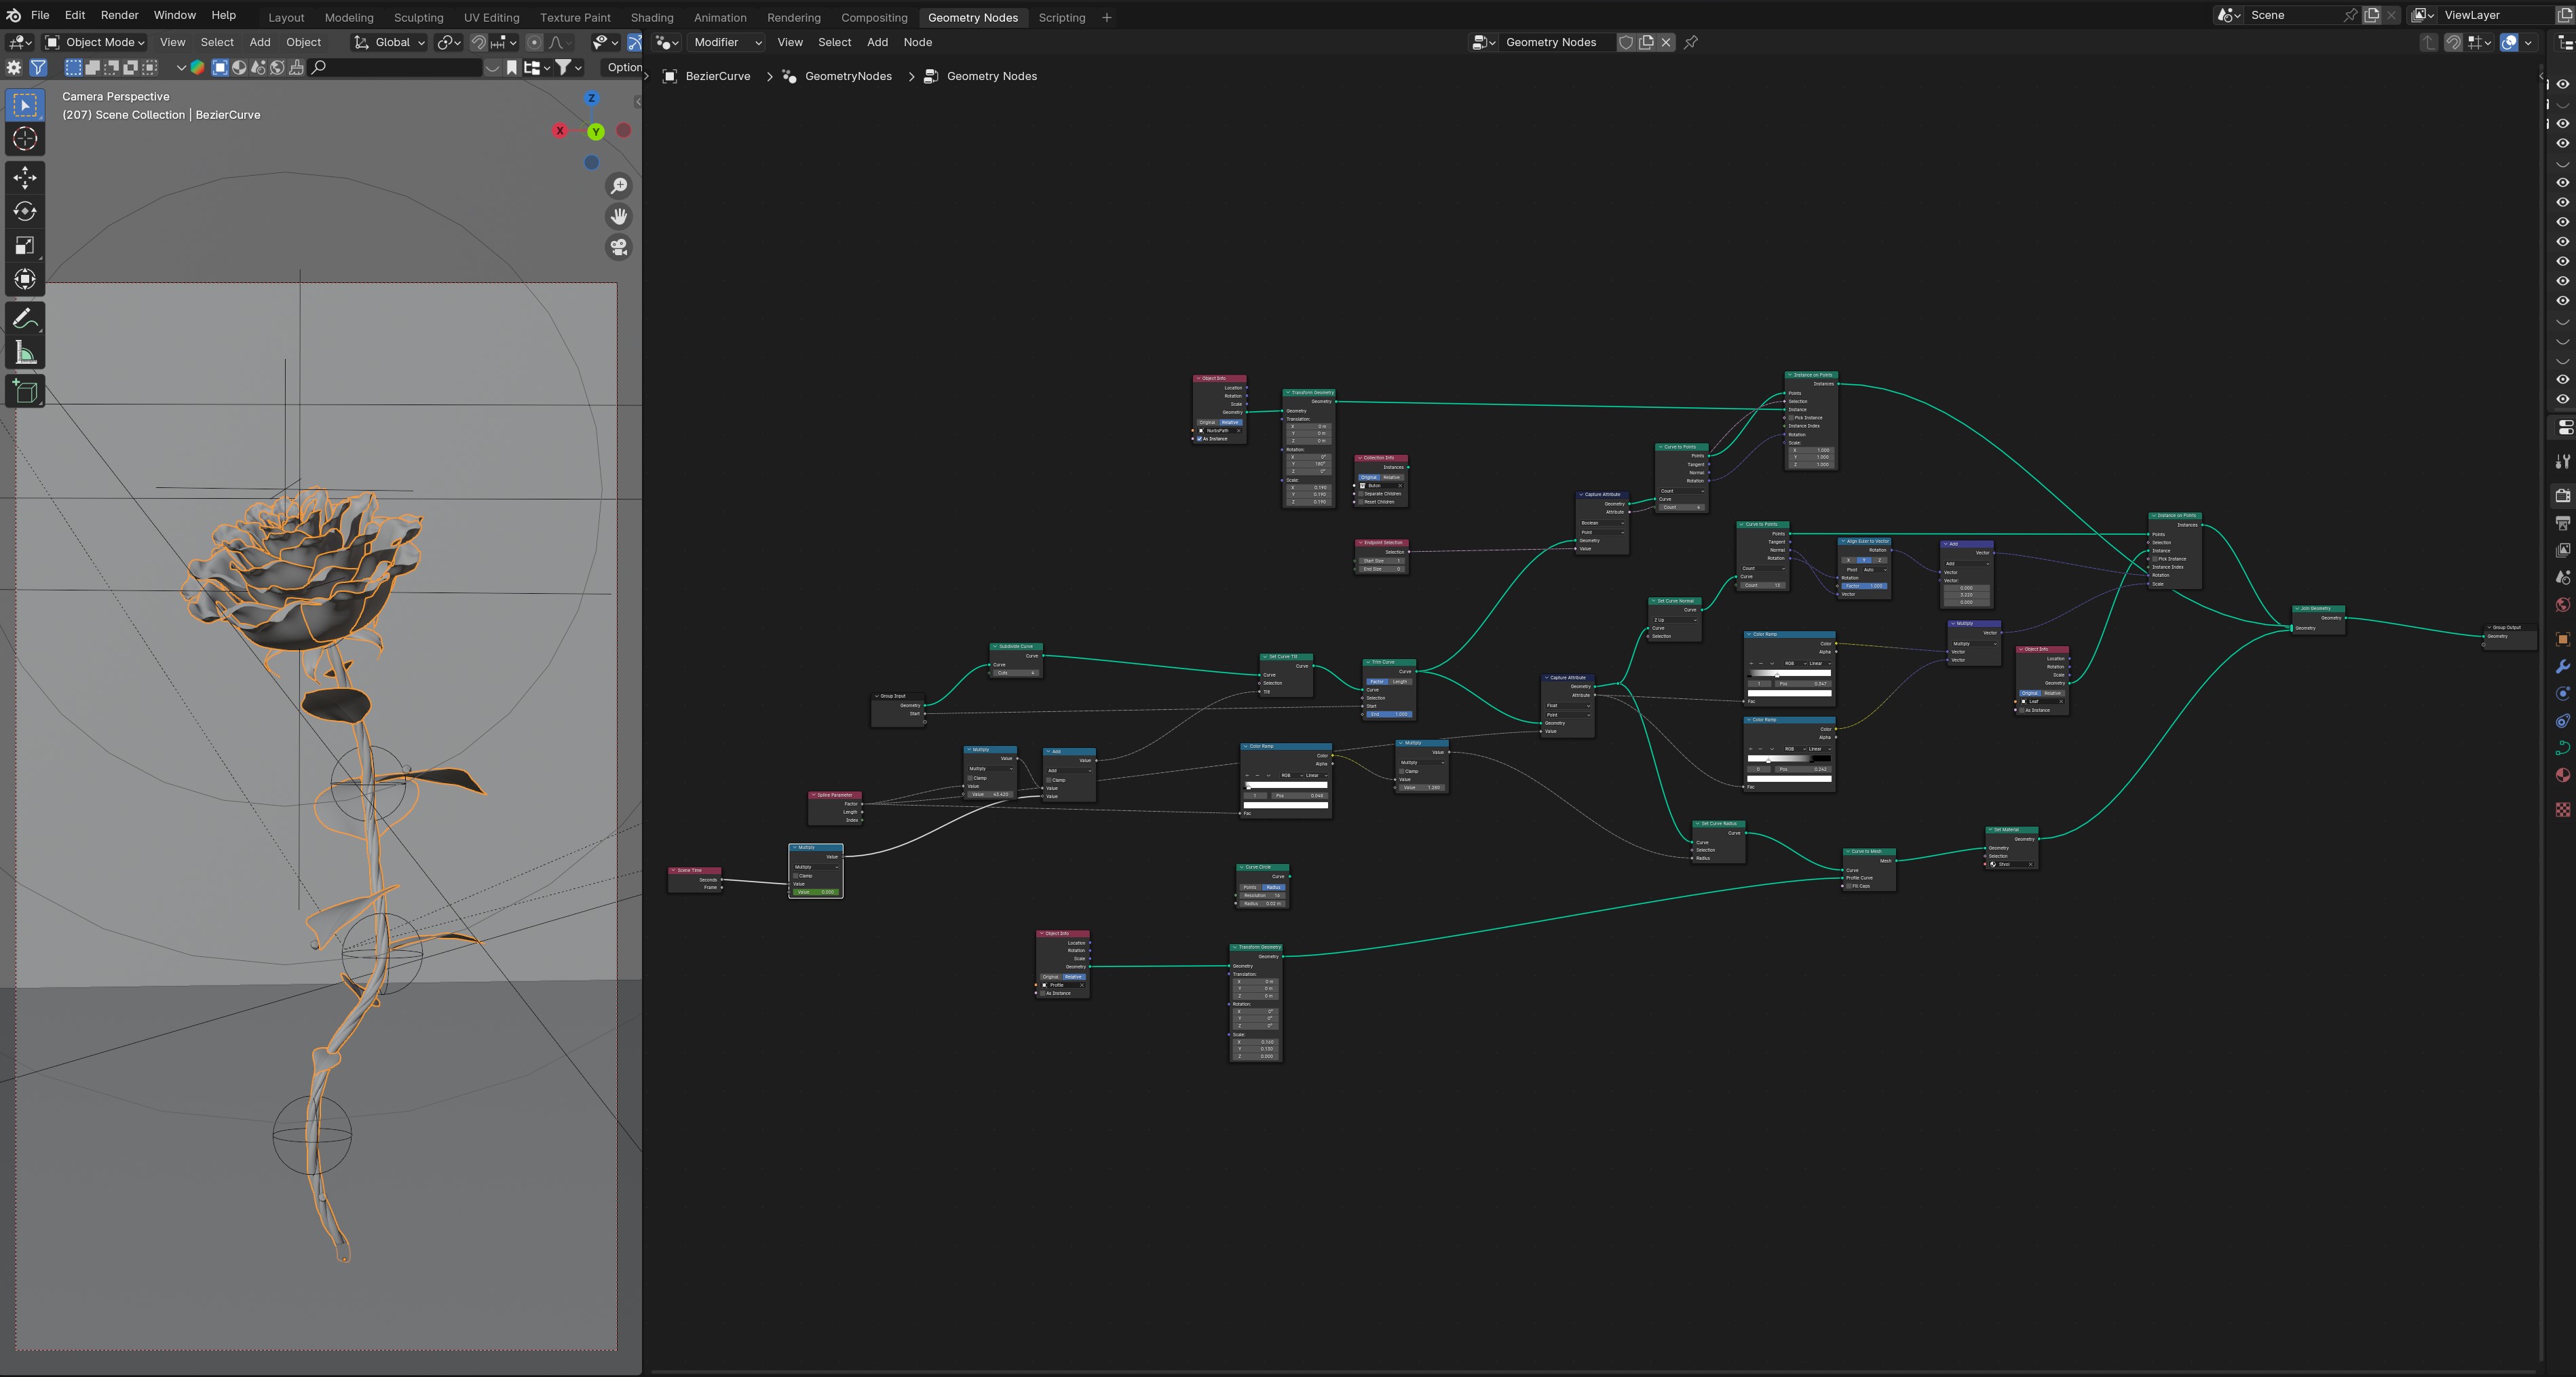Screen dimensions: 2576x1377
Task: Toggle snapping magnet in the 3D viewport header
Action: point(479,42)
